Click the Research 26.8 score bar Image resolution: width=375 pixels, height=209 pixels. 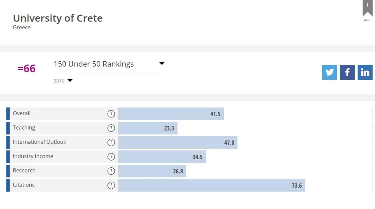[x=152, y=171]
